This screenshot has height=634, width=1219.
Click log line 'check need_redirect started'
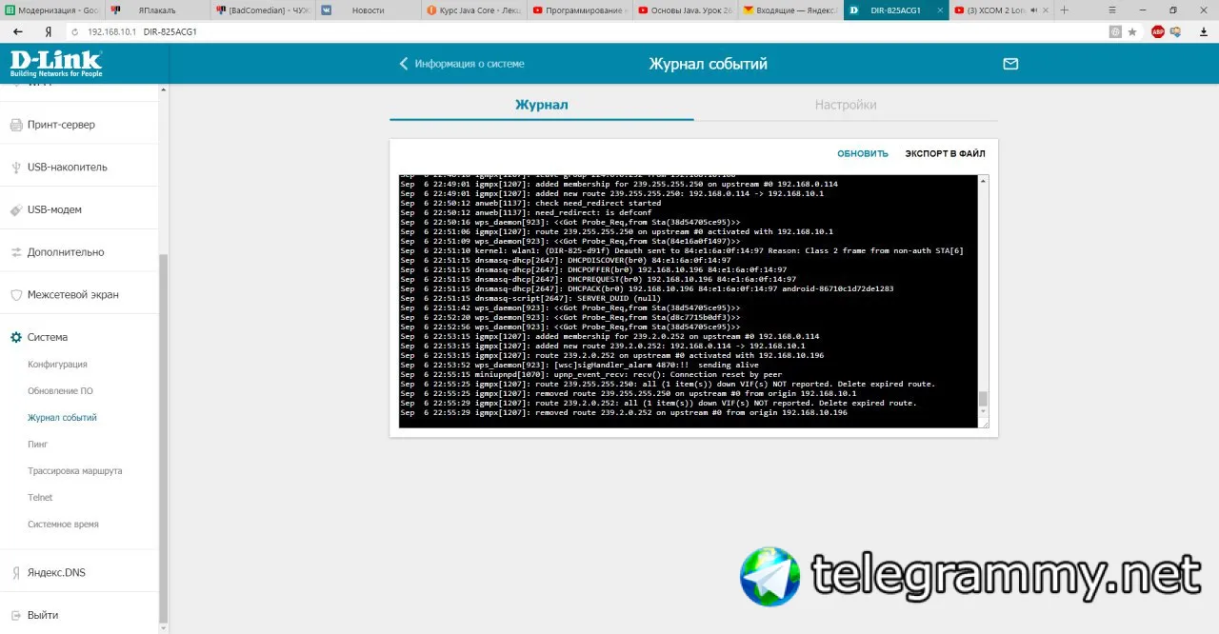click(530, 203)
